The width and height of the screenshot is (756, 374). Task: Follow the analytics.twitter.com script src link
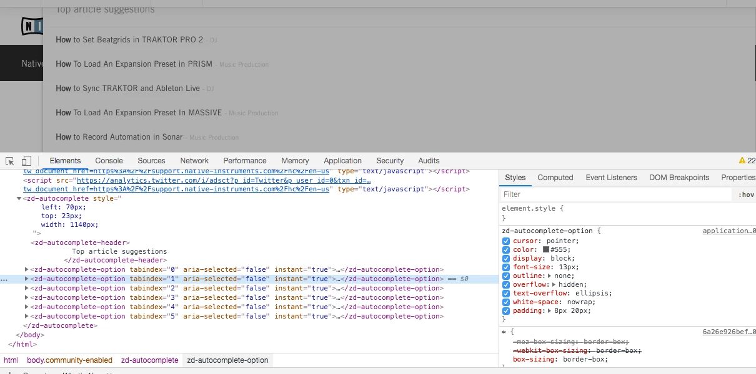click(223, 180)
